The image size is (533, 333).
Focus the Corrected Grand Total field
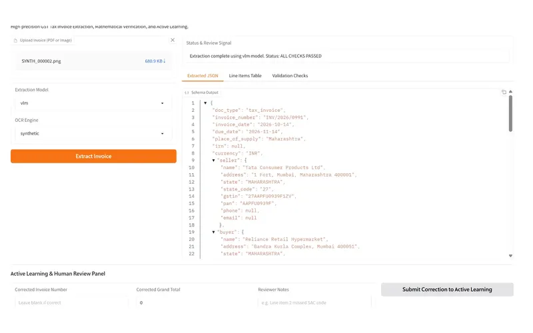click(193, 302)
